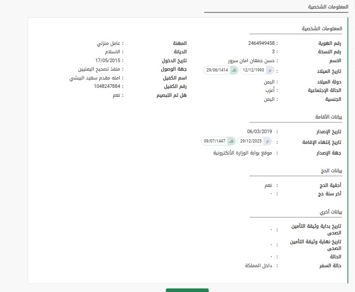Select the ID number 2464949458
Image resolution: width=355 pixels, height=292 pixels.
click(x=262, y=43)
